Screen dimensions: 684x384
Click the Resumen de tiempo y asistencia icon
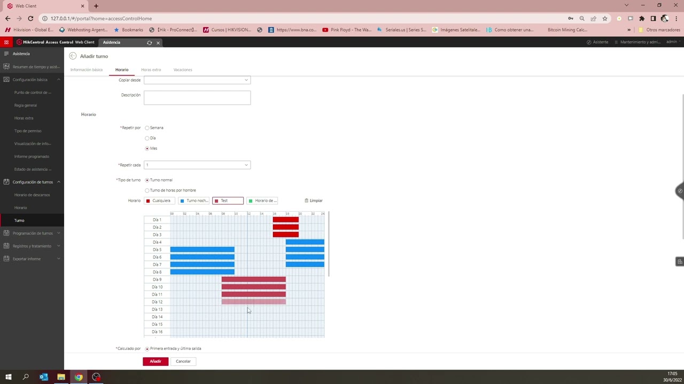click(6, 67)
